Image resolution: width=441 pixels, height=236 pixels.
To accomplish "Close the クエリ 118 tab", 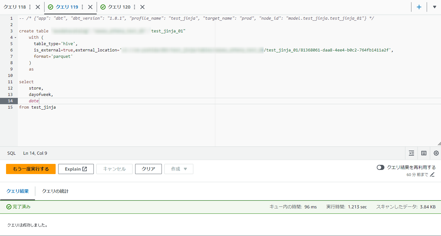I will [38, 7].
